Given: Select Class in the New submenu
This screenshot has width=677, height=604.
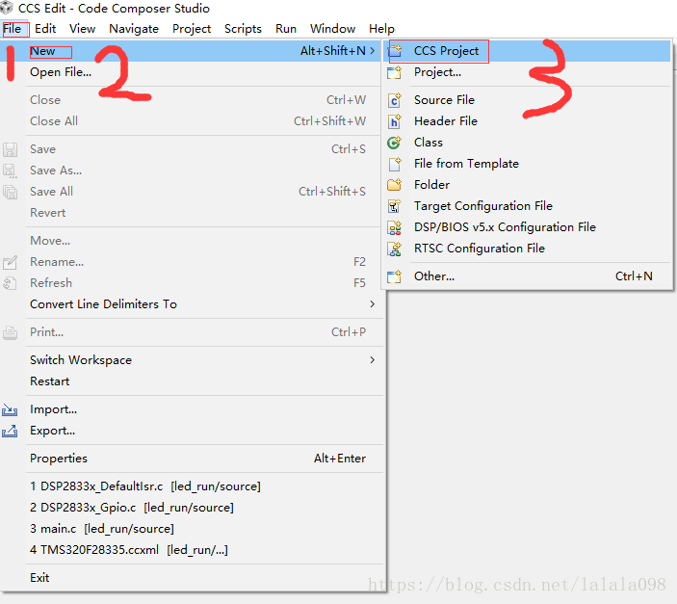Looking at the screenshot, I should coord(527,143).
